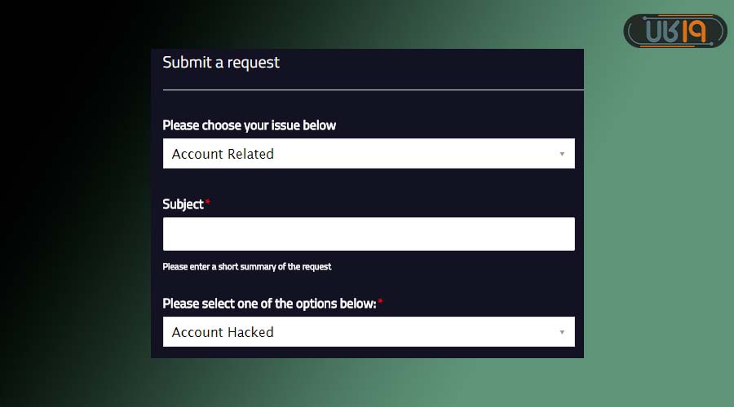The width and height of the screenshot is (734, 407).
Task: Expand the Account Hacked options dropdown
Action: (369, 332)
